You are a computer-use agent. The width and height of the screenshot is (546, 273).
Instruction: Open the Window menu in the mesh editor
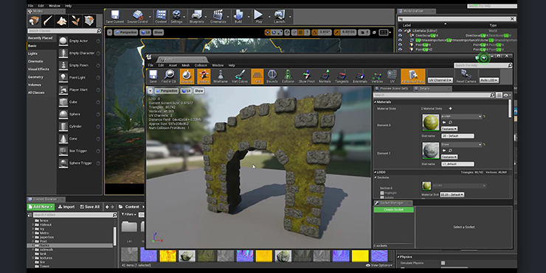(218, 65)
